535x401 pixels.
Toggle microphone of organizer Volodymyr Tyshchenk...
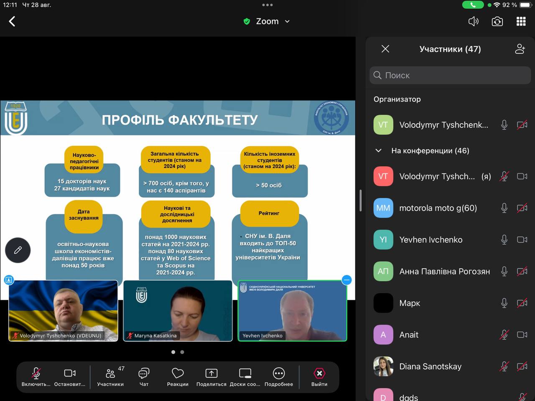(504, 124)
